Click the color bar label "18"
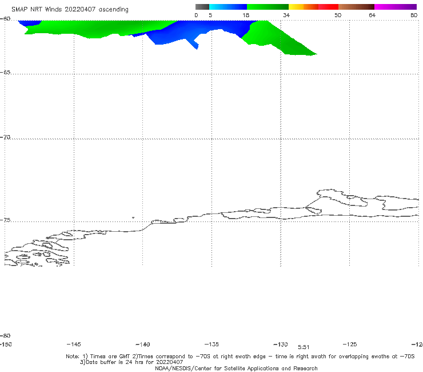 tap(246, 15)
